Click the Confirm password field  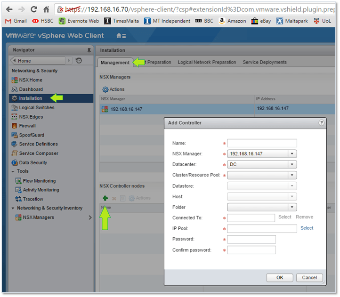click(x=251, y=250)
